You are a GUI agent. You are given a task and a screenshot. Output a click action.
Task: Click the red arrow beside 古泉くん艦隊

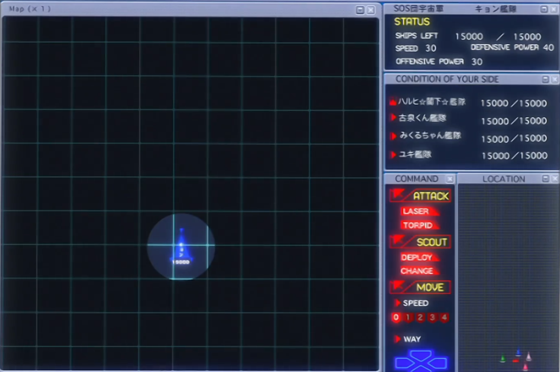[393, 117]
